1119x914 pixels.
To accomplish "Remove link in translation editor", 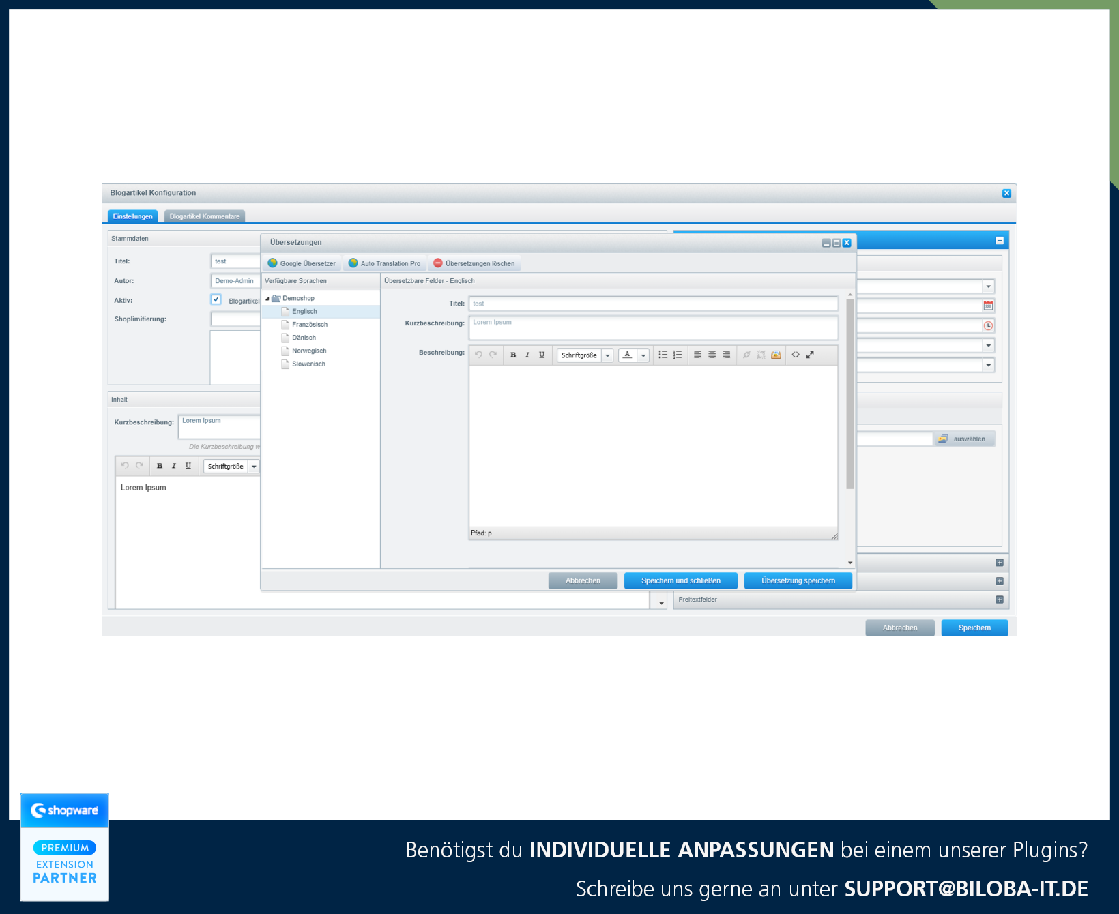I will pos(761,355).
